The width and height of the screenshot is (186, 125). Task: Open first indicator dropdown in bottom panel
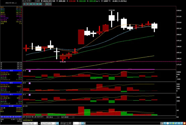(x=58, y=117)
